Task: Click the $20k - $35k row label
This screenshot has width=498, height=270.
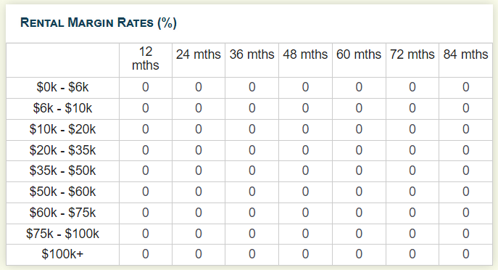Action: [x=62, y=150]
